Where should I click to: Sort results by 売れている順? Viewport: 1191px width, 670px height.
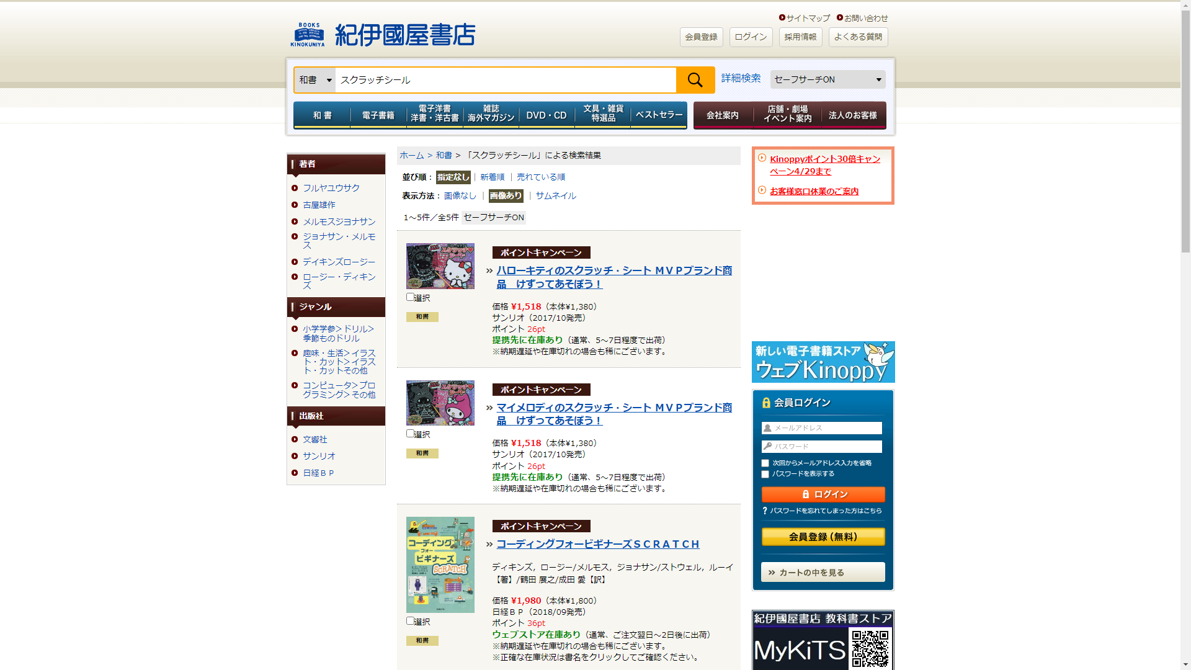540,177
